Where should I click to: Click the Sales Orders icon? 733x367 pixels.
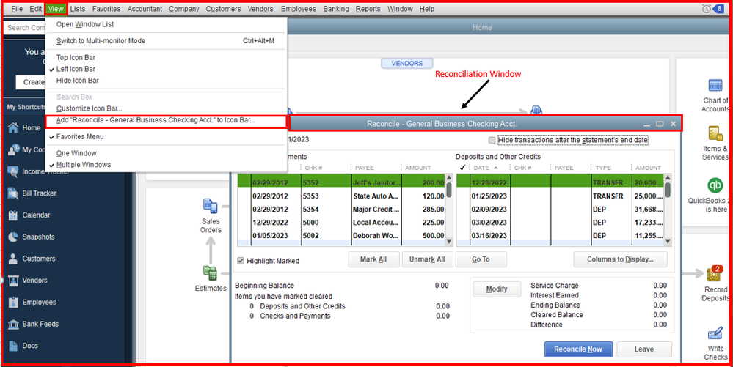click(210, 207)
